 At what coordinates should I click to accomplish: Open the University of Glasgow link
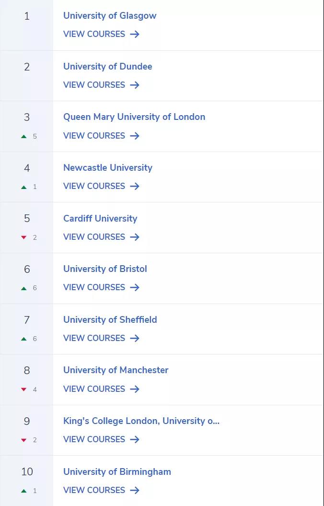pos(110,16)
